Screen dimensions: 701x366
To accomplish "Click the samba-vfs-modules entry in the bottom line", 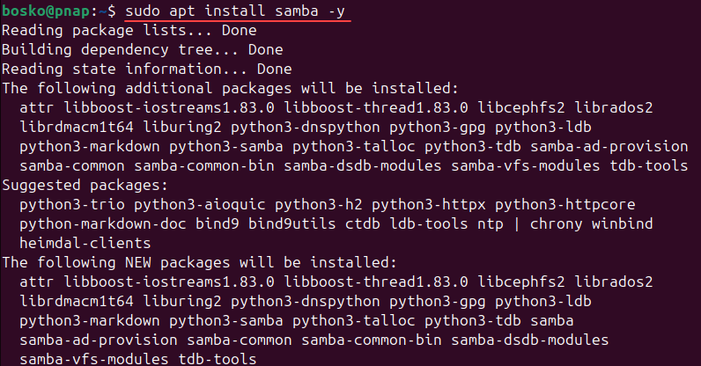I will pyautogui.click(x=94, y=359).
